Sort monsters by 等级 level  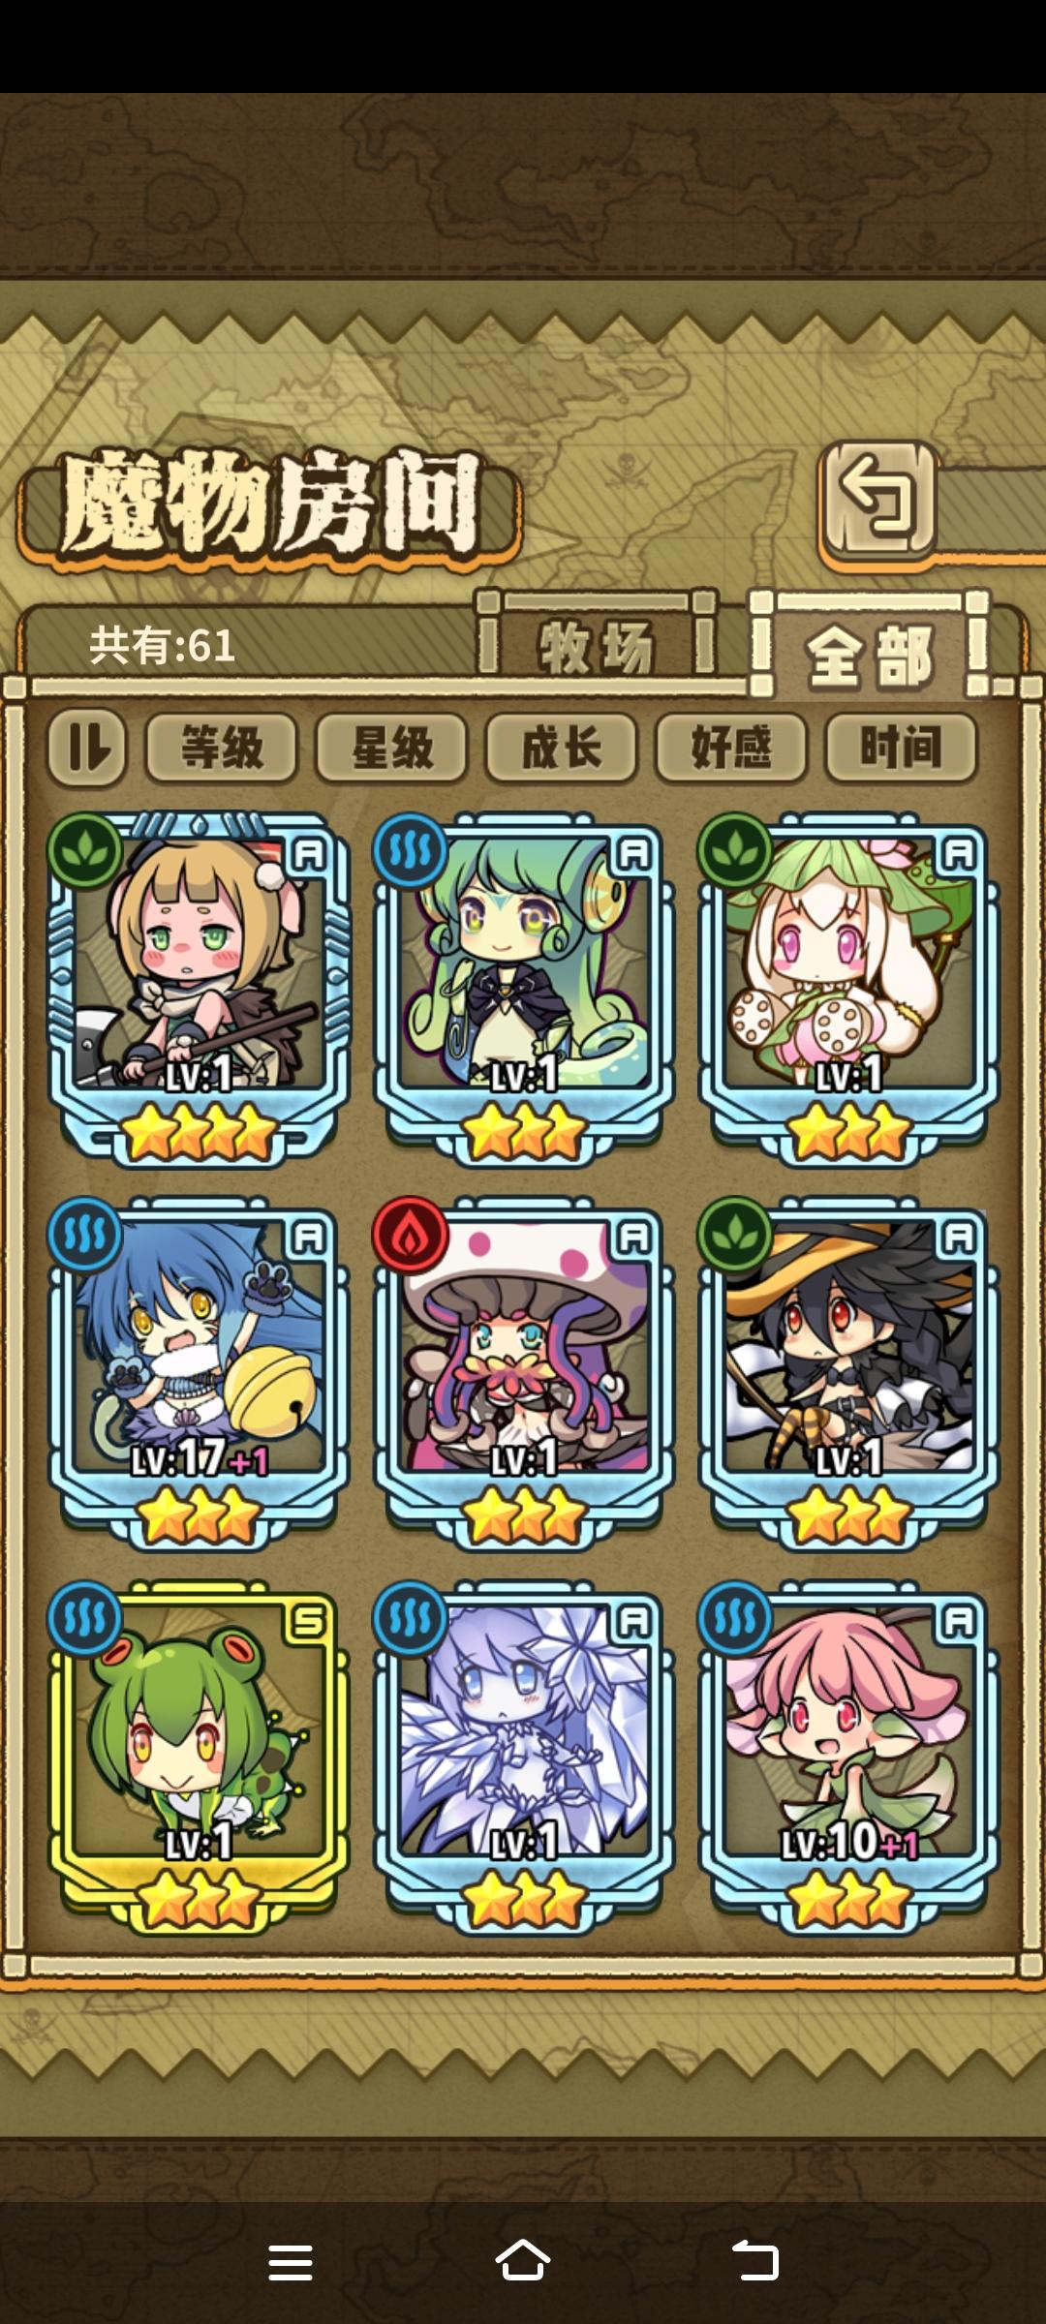pos(222,748)
